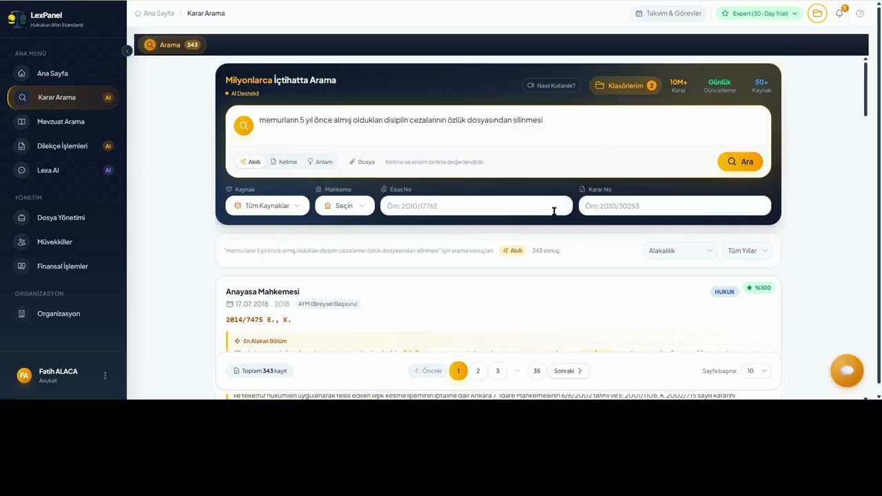This screenshot has height=496, width=882.
Task: Open user menu three-dots next to Fatih ALACA
Action: 105,375
